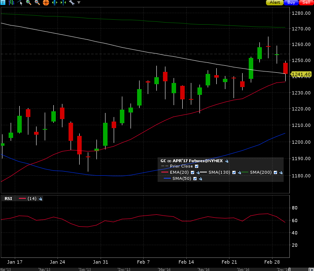Open the pointer tool selector

coord(20,2)
